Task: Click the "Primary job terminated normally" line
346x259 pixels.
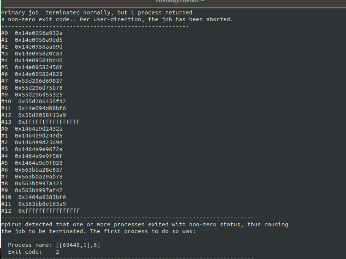Action: point(97,13)
